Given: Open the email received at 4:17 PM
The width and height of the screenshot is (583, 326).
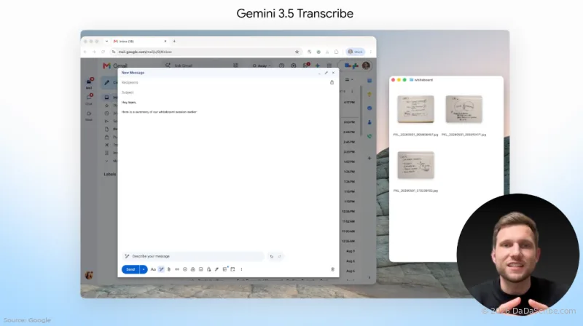Looking at the screenshot, I should [x=349, y=102].
